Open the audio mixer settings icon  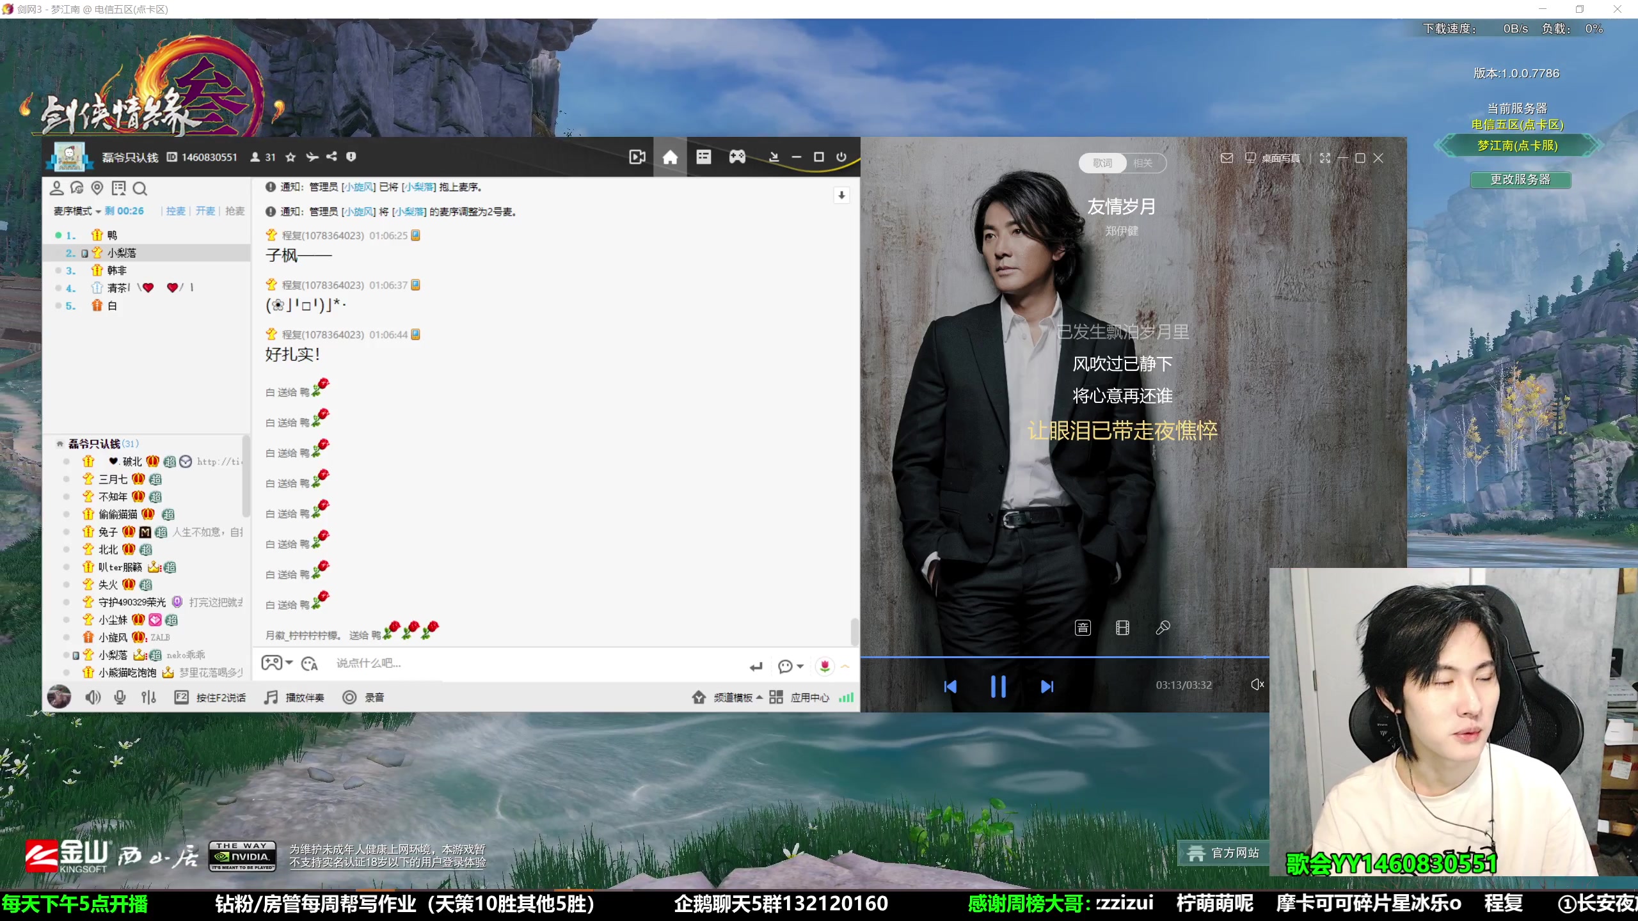(148, 697)
